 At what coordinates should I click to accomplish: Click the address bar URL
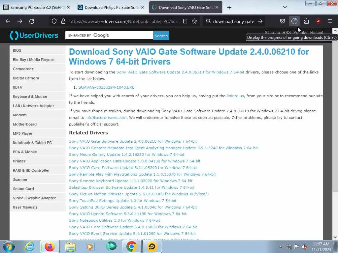pyautogui.click(x=124, y=21)
